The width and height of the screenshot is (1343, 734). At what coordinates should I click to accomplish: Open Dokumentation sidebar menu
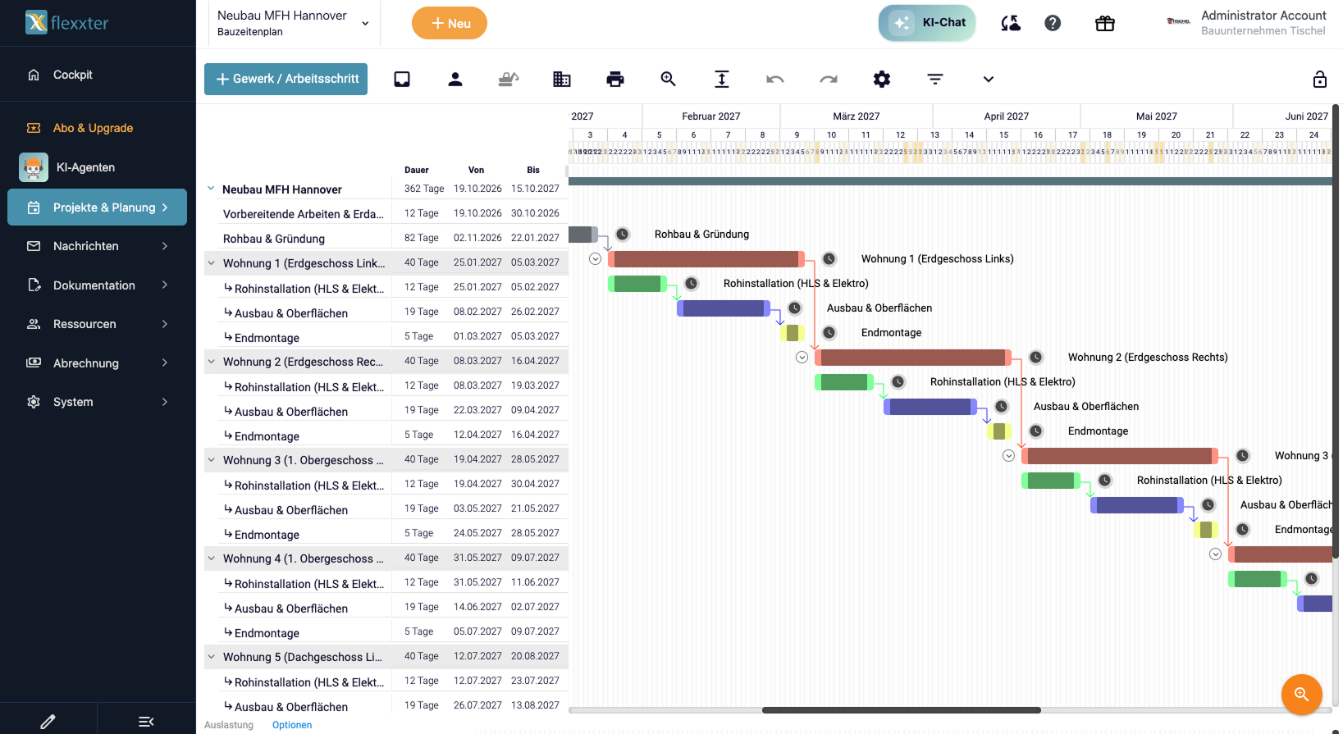pos(97,285)
